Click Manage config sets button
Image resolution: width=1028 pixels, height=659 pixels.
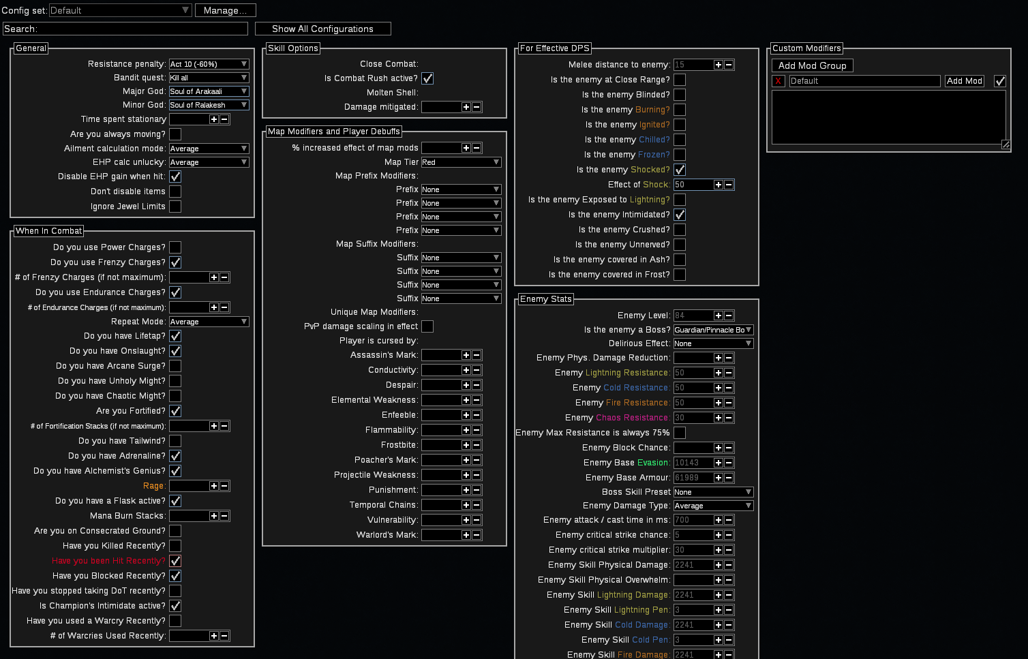coord(226,10)
